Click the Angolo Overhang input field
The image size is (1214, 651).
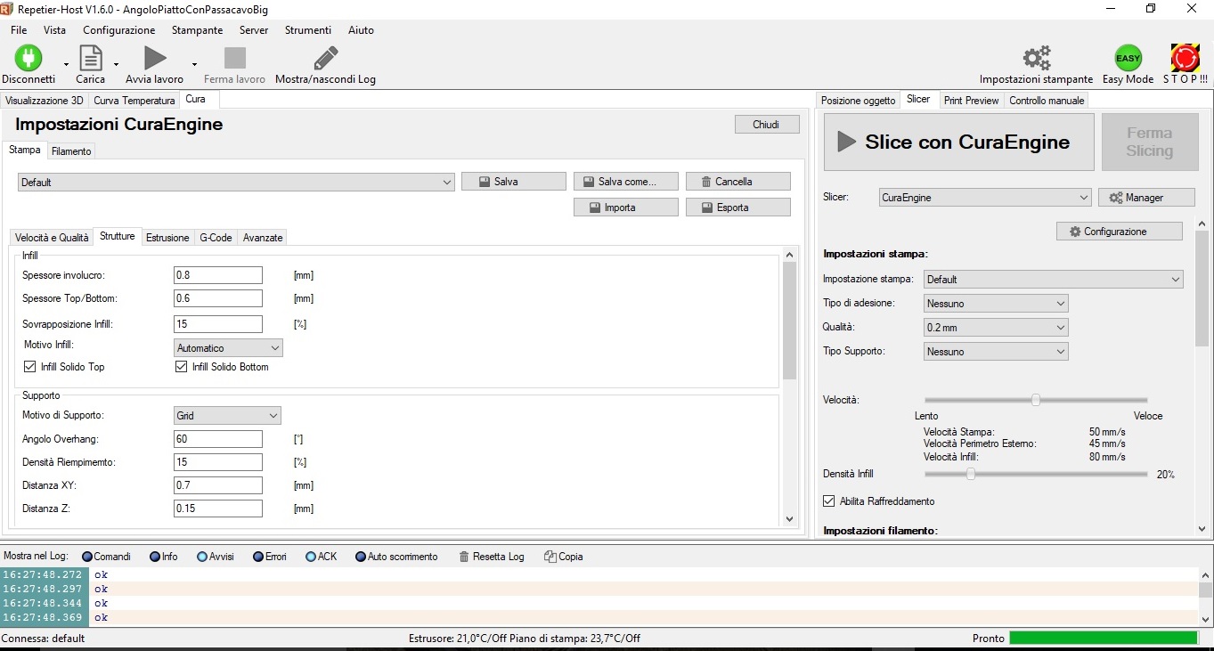218,439
